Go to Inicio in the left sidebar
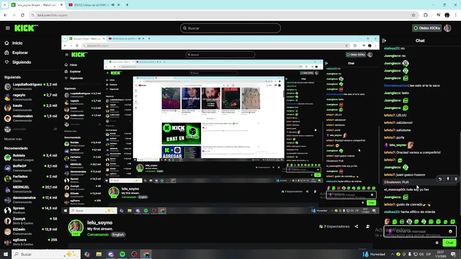461x259 pixels. click(x=17, y=43)
